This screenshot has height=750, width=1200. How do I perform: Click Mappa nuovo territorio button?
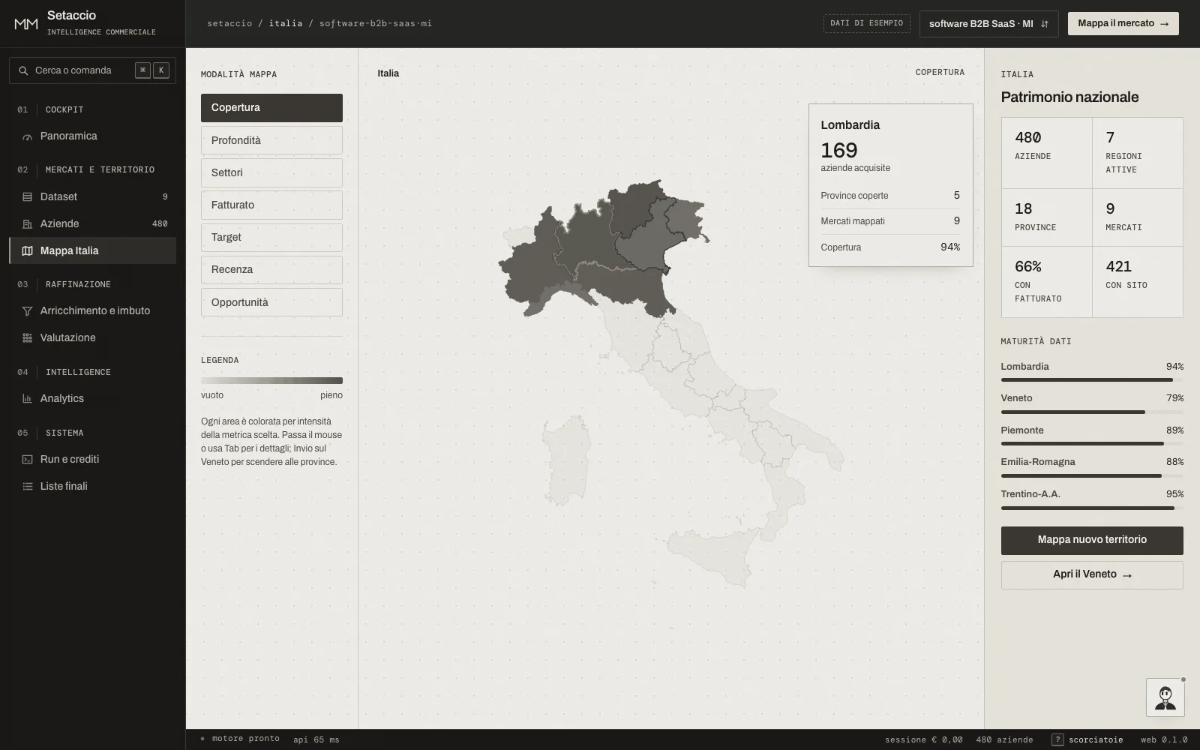tap(1092, 540)
